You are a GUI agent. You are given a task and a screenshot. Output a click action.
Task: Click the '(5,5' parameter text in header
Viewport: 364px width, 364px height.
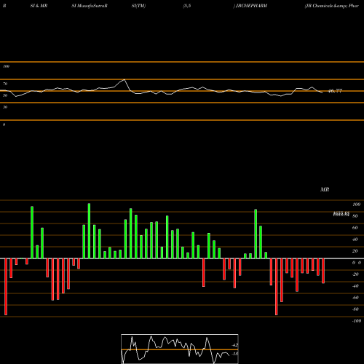pyautogui.click(x=187, y=6)
